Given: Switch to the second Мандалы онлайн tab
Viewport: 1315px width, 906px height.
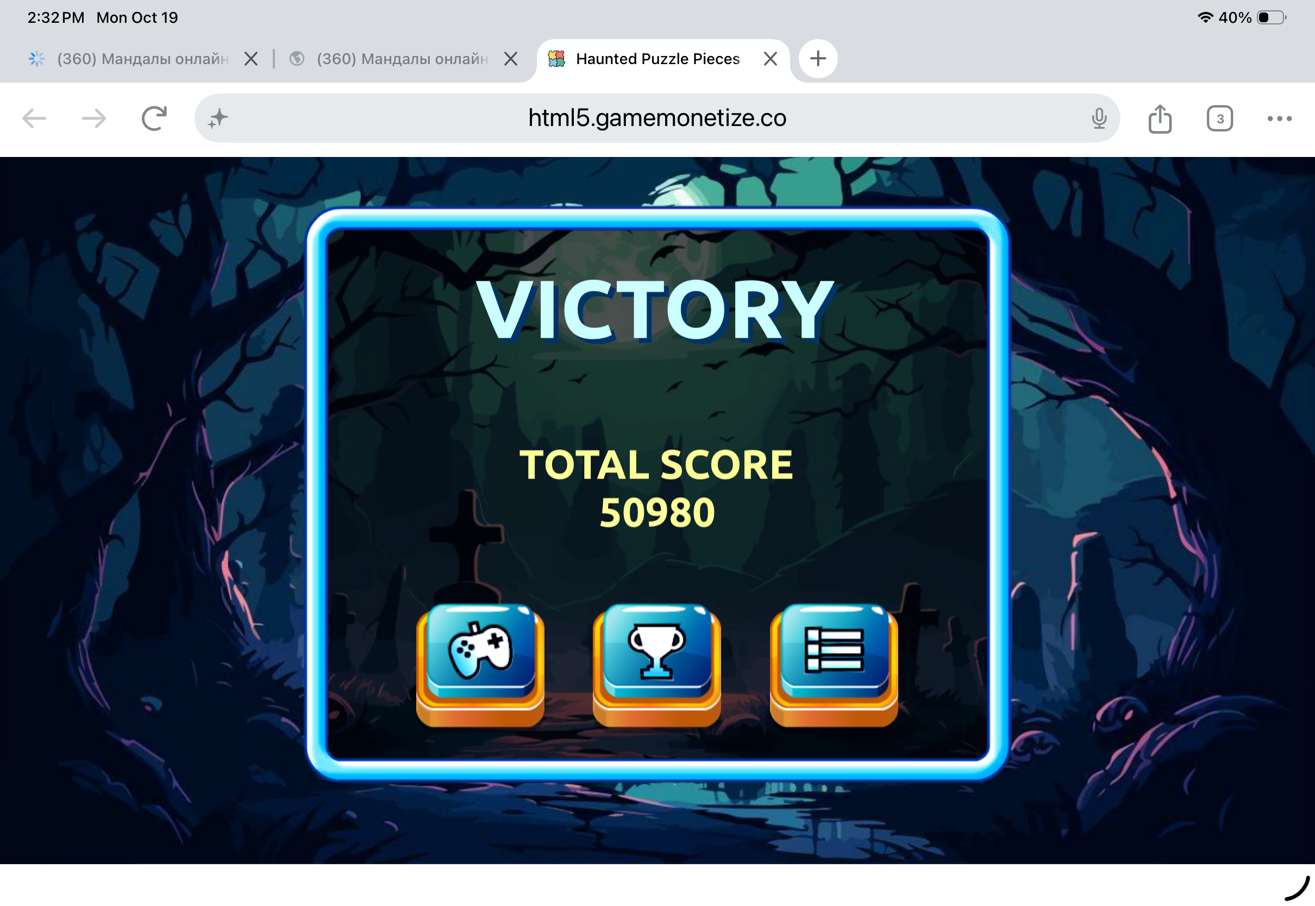Looking at the screenshot, I should pyautogui.click(x=389, y=59).
